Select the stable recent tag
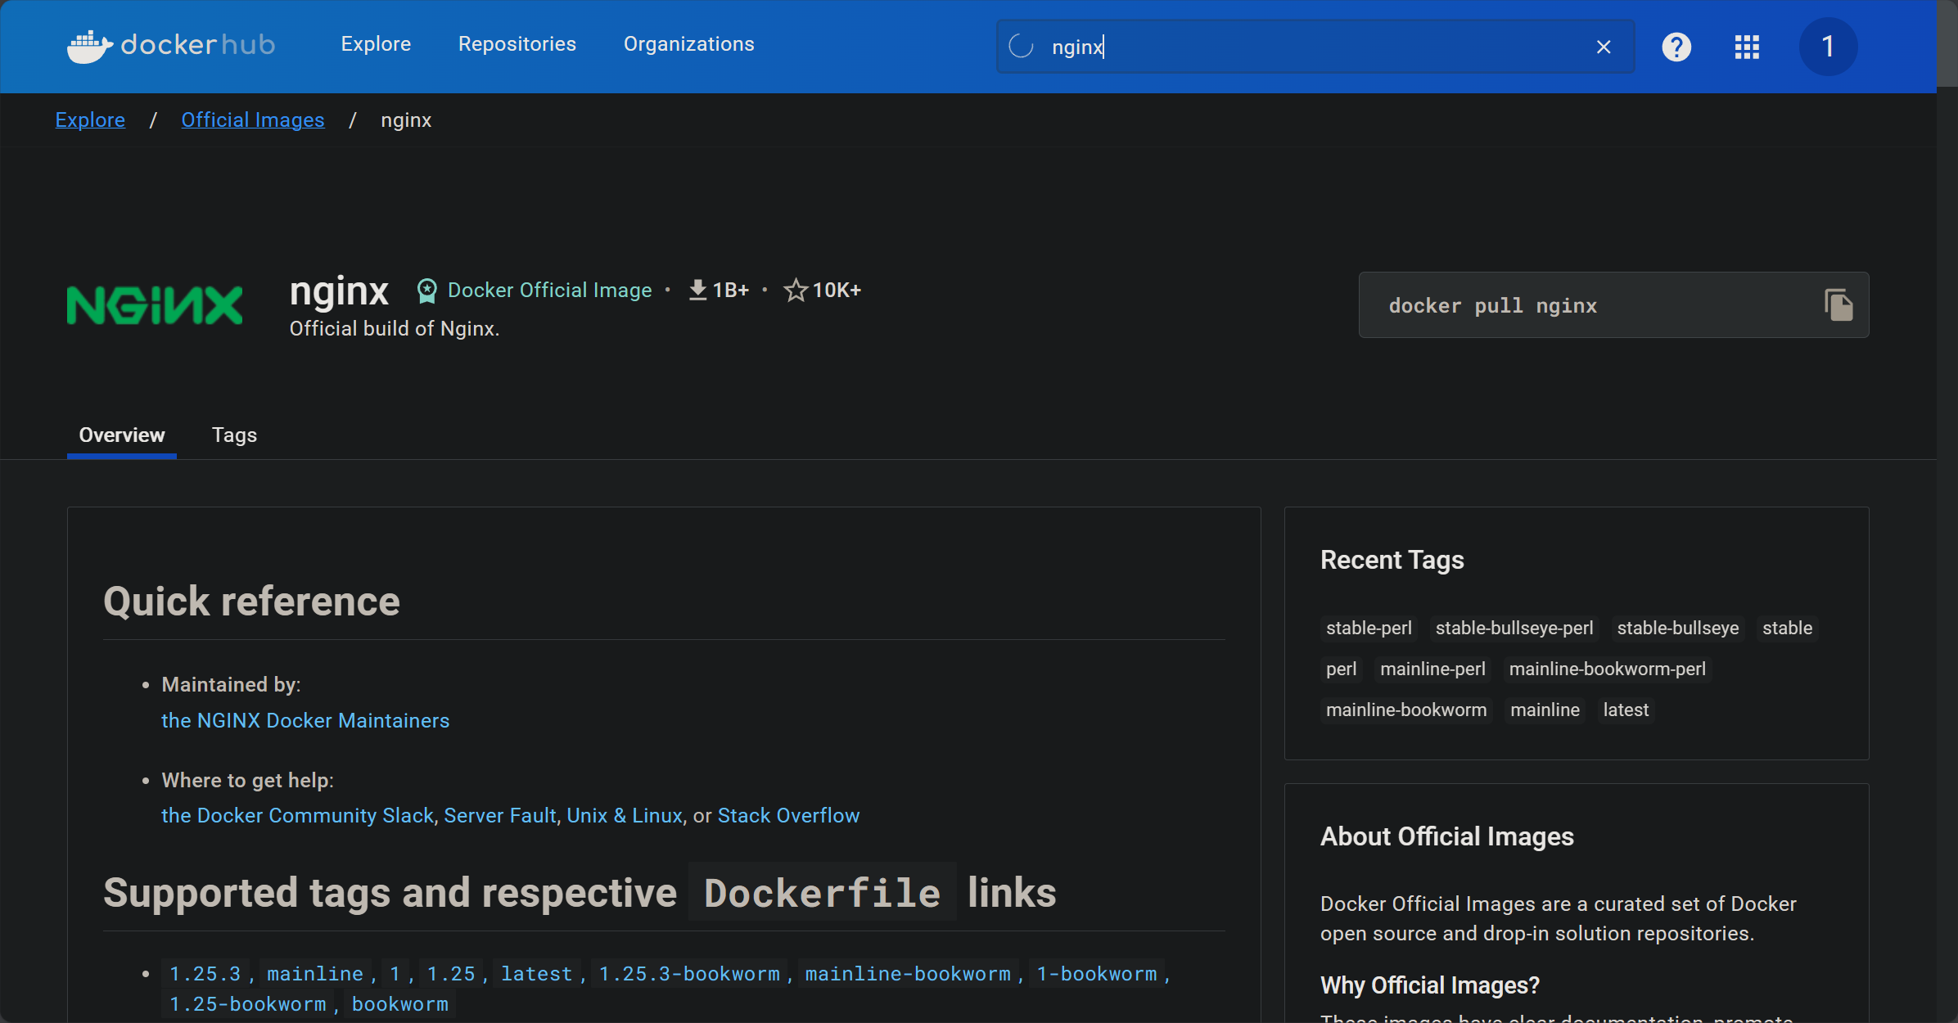1958x1023 pixels. point(1787,629)
